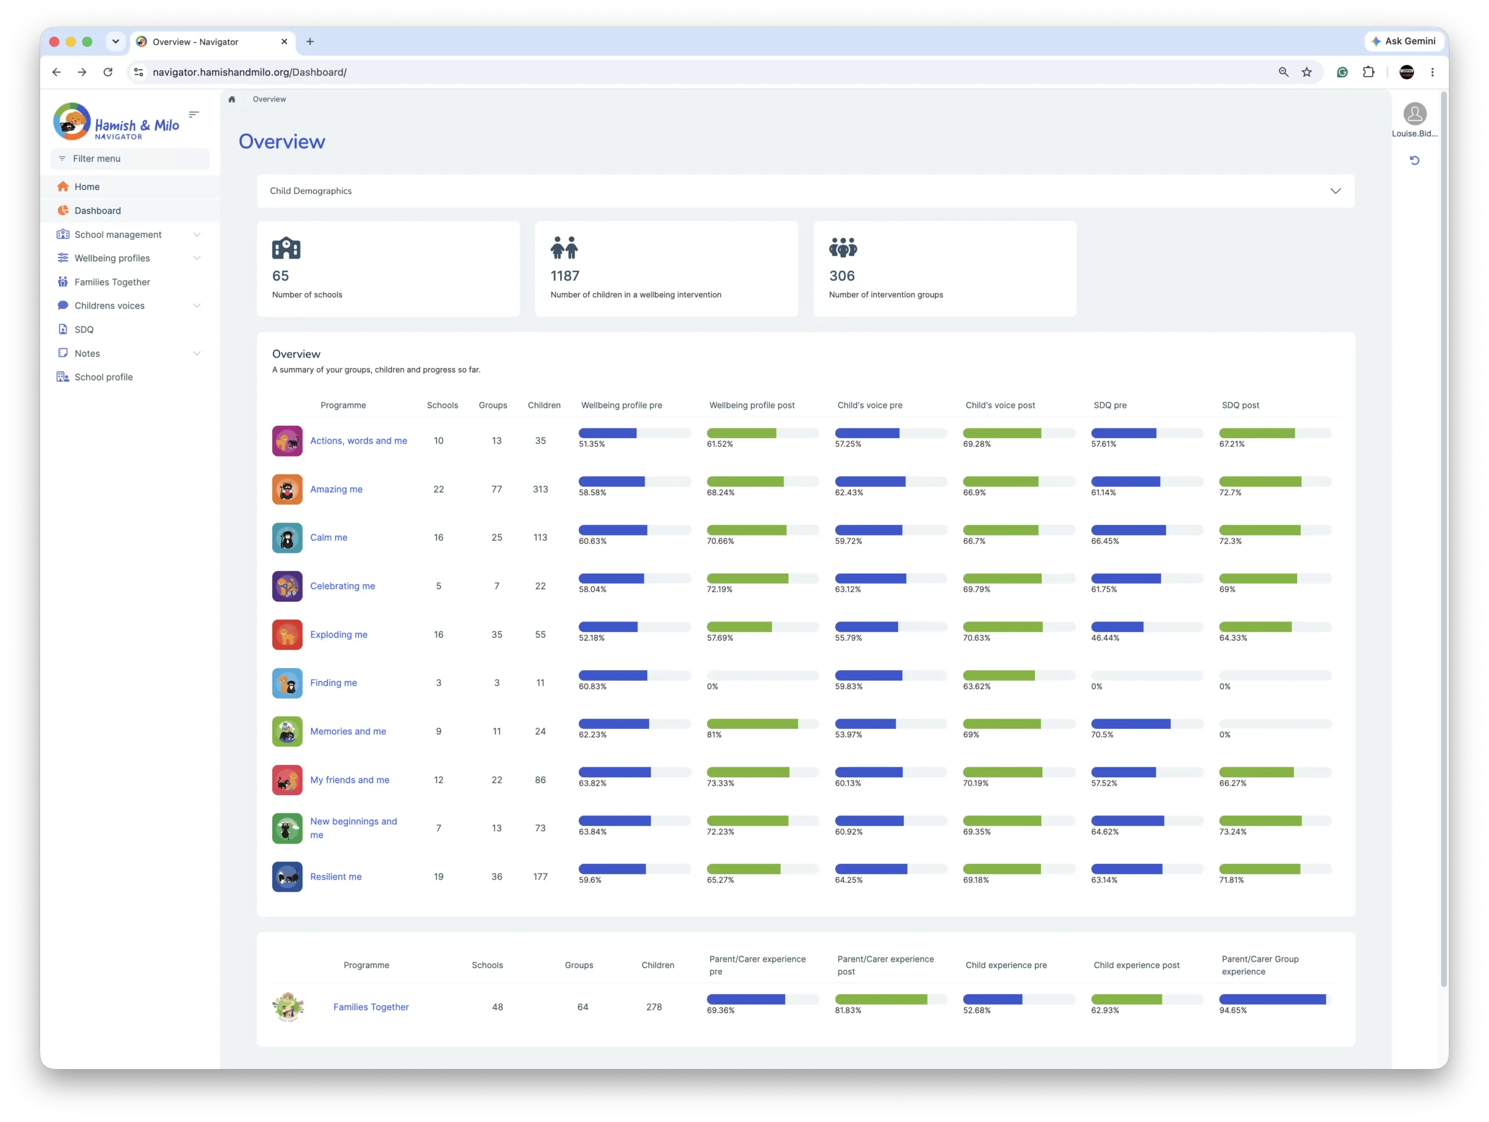This screenshot has width=1489, height=1122.
Task: Click Families Together Parent/Carer Group experience bar
Action: point(1276,999)
